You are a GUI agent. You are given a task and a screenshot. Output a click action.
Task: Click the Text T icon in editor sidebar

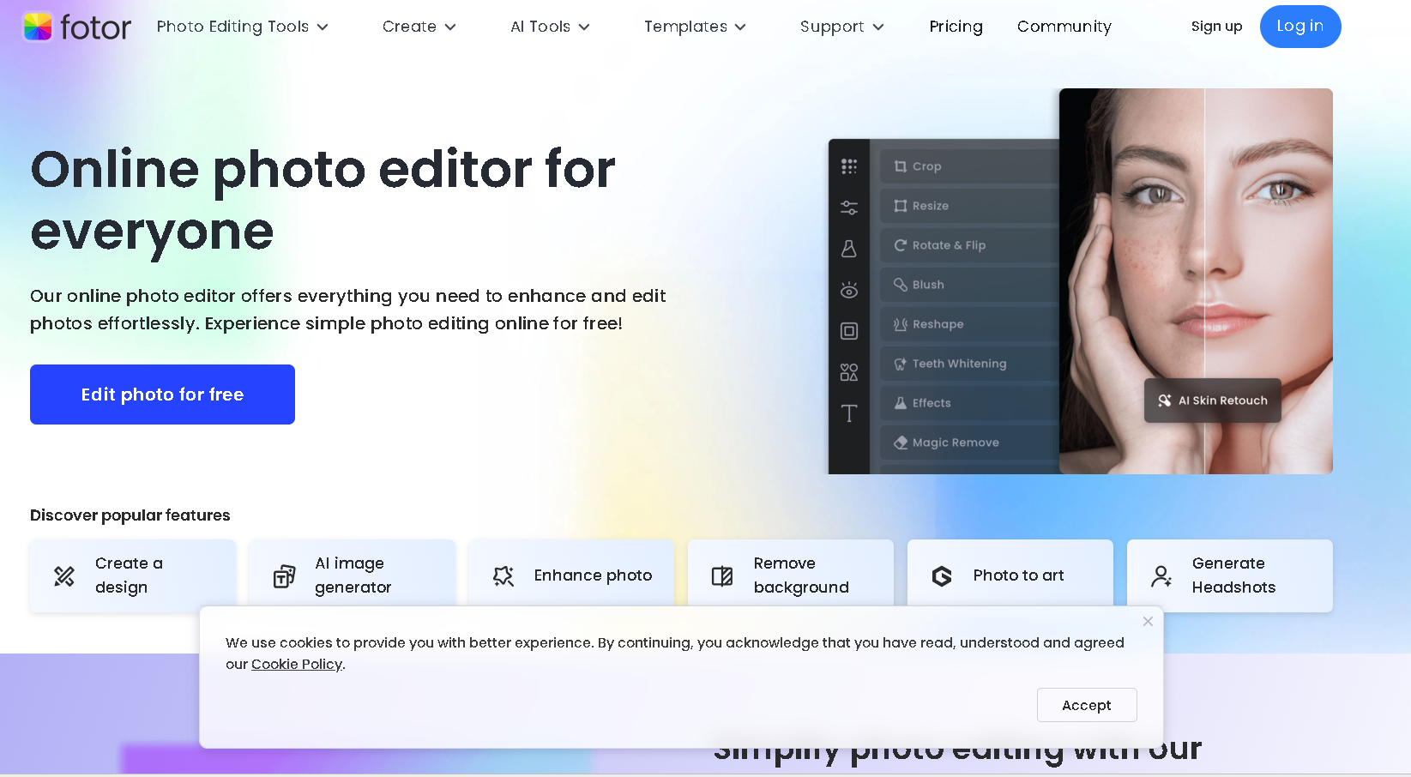pos(849,413)
